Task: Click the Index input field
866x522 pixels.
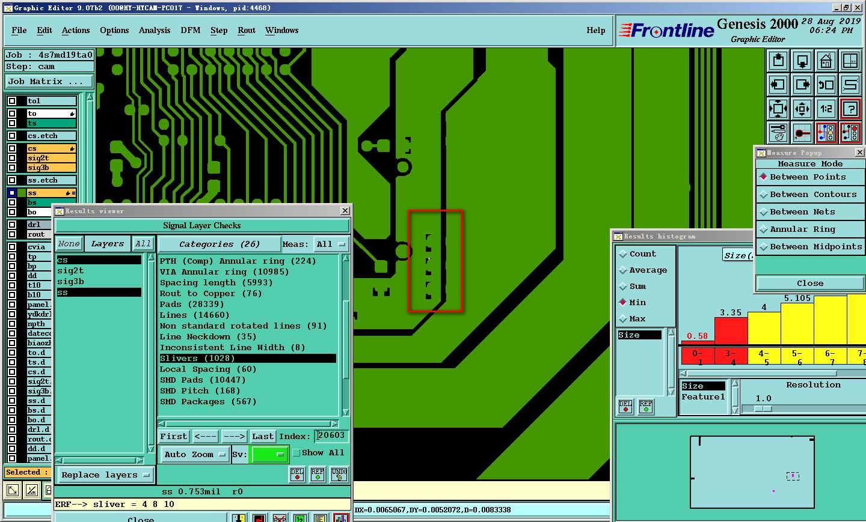Action: coord(332,436)
